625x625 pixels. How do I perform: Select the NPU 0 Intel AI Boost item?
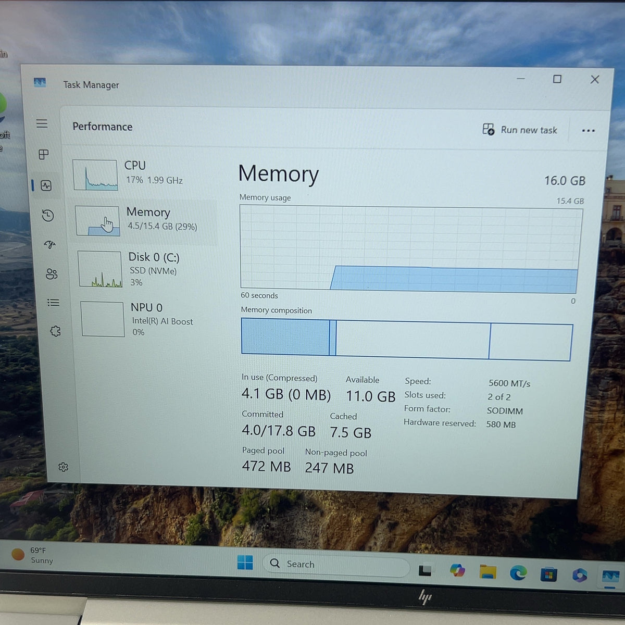pos(148,319)
